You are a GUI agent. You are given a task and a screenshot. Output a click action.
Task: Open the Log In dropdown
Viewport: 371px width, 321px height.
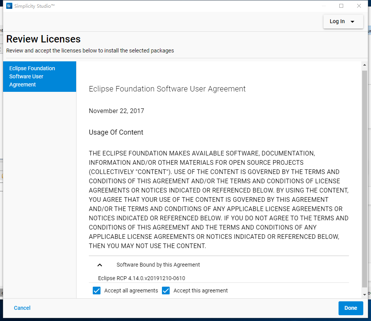click(343, 22)
